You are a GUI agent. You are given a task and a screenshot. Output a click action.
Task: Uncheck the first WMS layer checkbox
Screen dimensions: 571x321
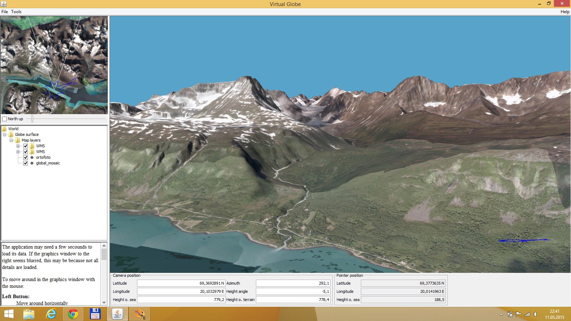(25, 146)
